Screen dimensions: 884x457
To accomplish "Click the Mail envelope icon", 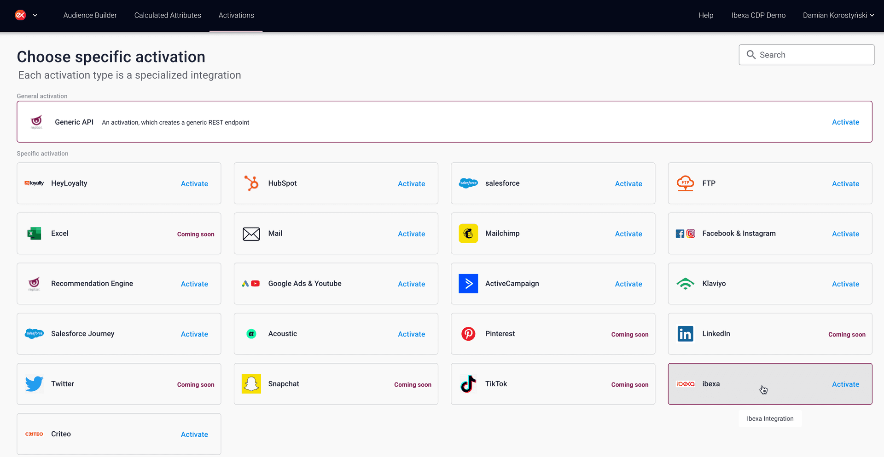I will click(x=251, y=234).
